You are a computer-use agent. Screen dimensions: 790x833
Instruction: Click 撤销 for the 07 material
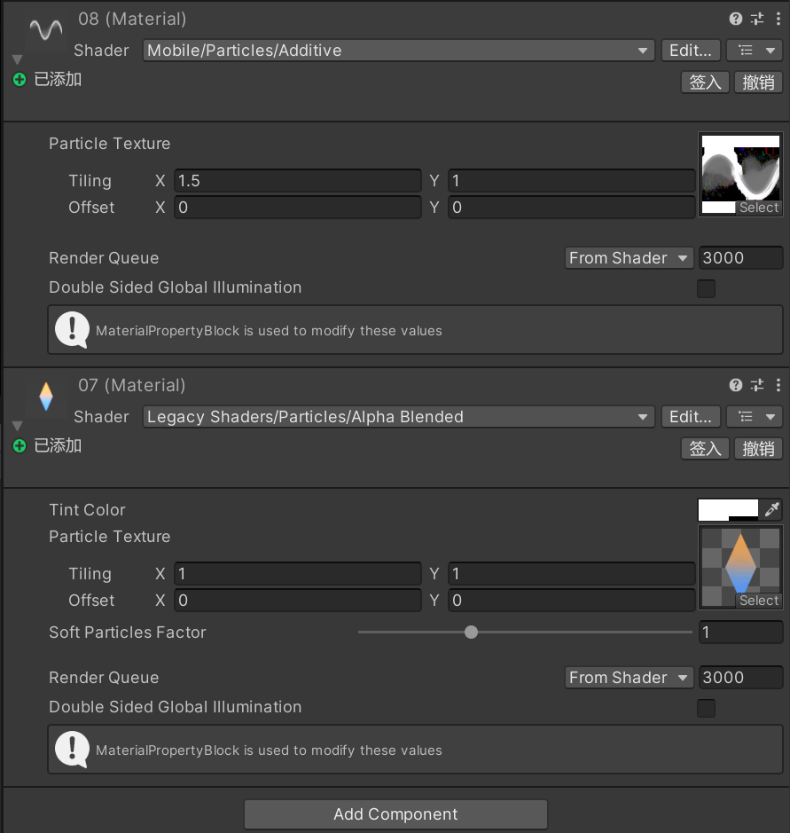[x=758, y=449]
